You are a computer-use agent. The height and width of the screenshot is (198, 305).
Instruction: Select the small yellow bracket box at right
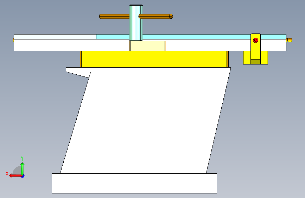click(x=255, y=58)
